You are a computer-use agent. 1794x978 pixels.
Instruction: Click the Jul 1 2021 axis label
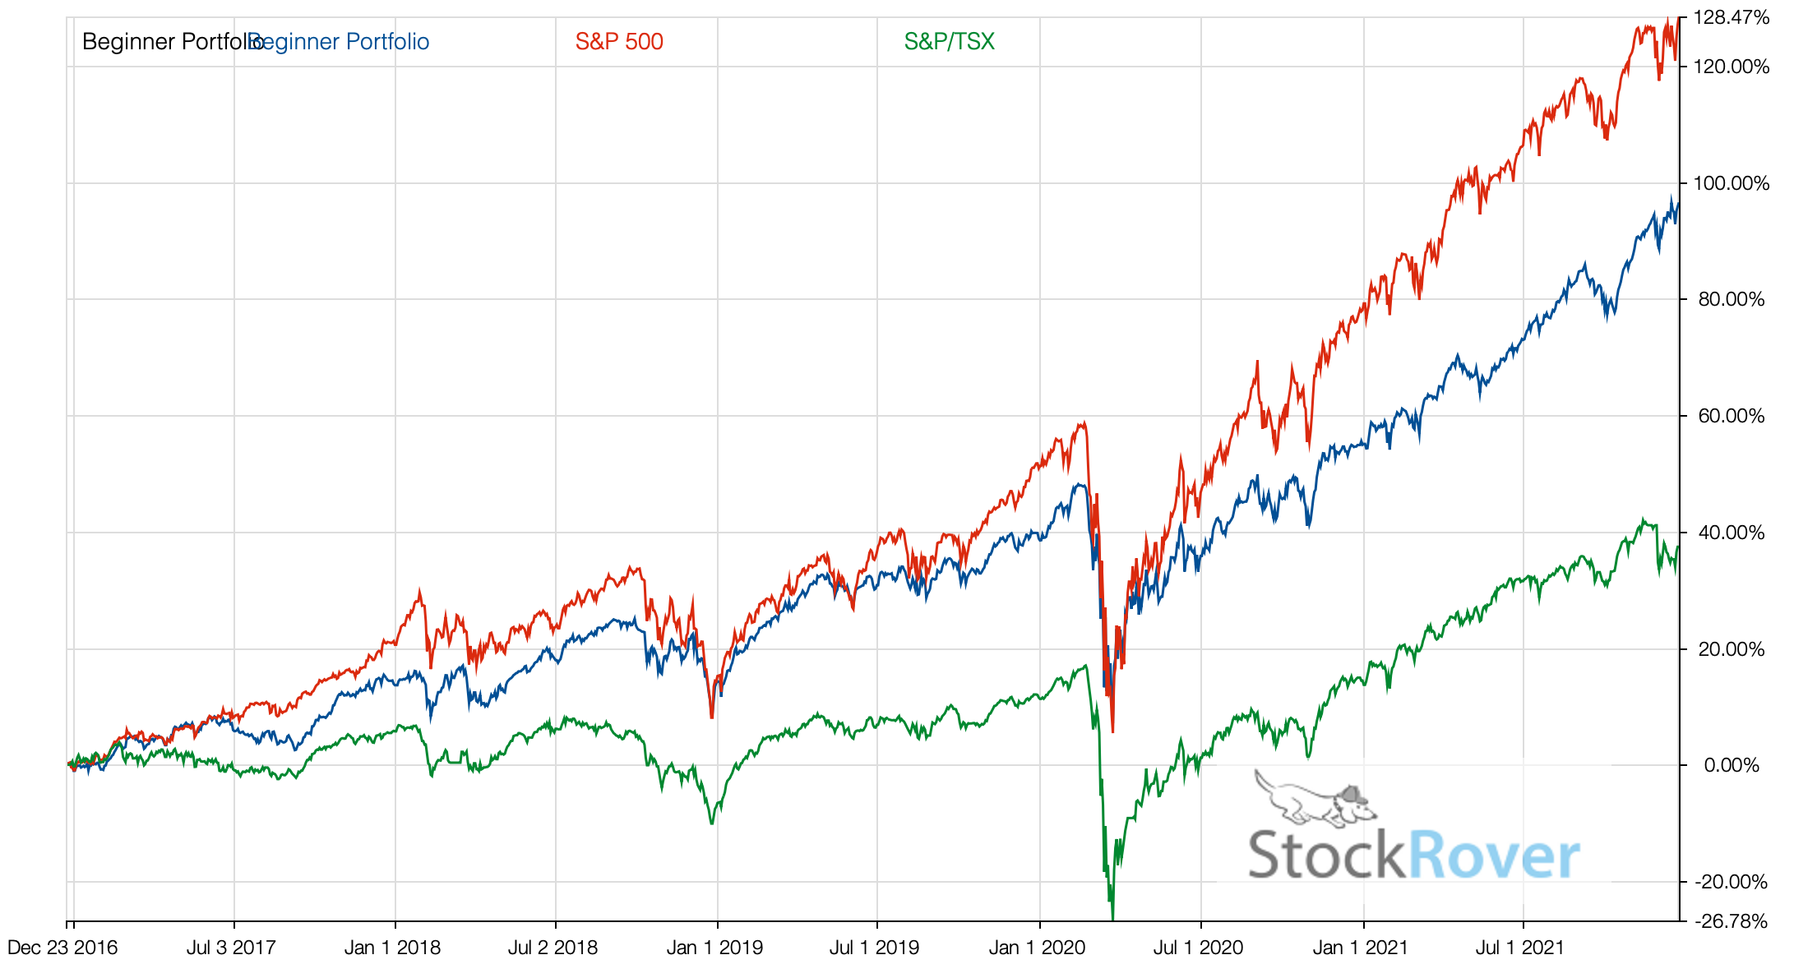[x=1520, y=948]
